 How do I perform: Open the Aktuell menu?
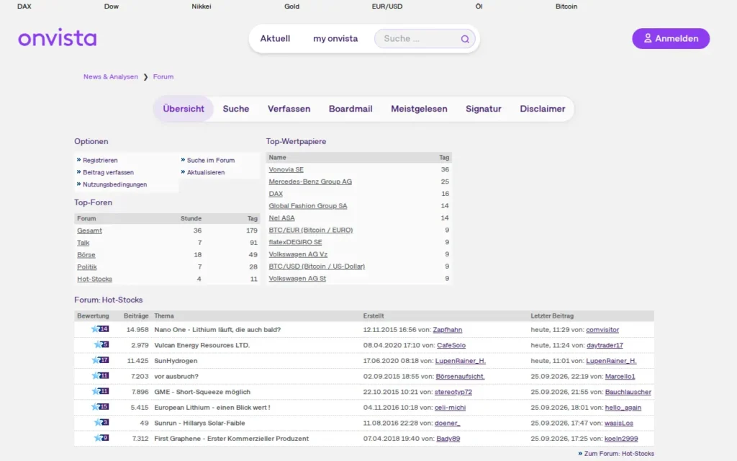point(275,39)
